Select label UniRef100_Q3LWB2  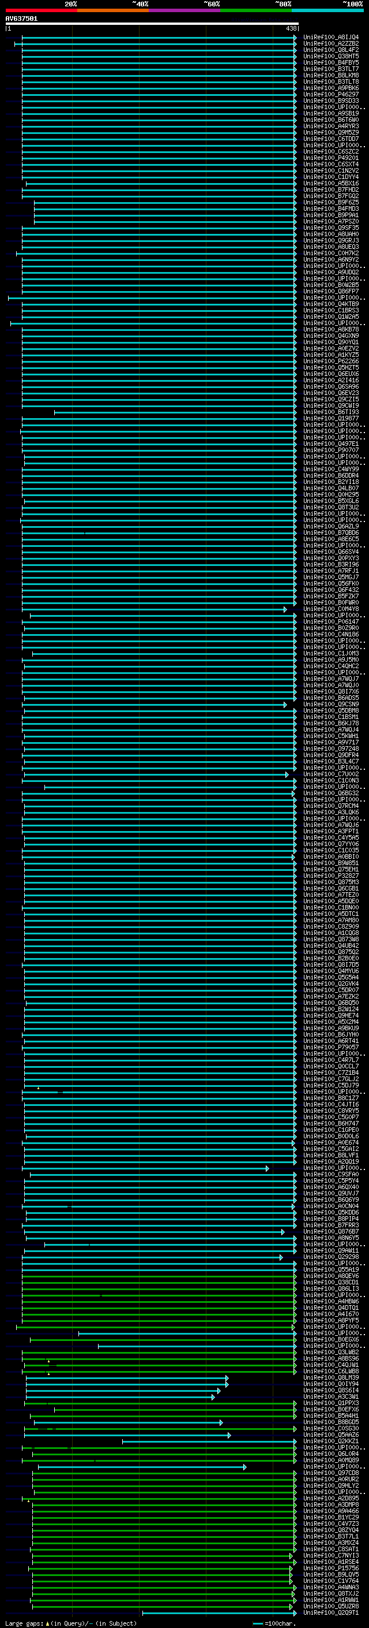330,1352
